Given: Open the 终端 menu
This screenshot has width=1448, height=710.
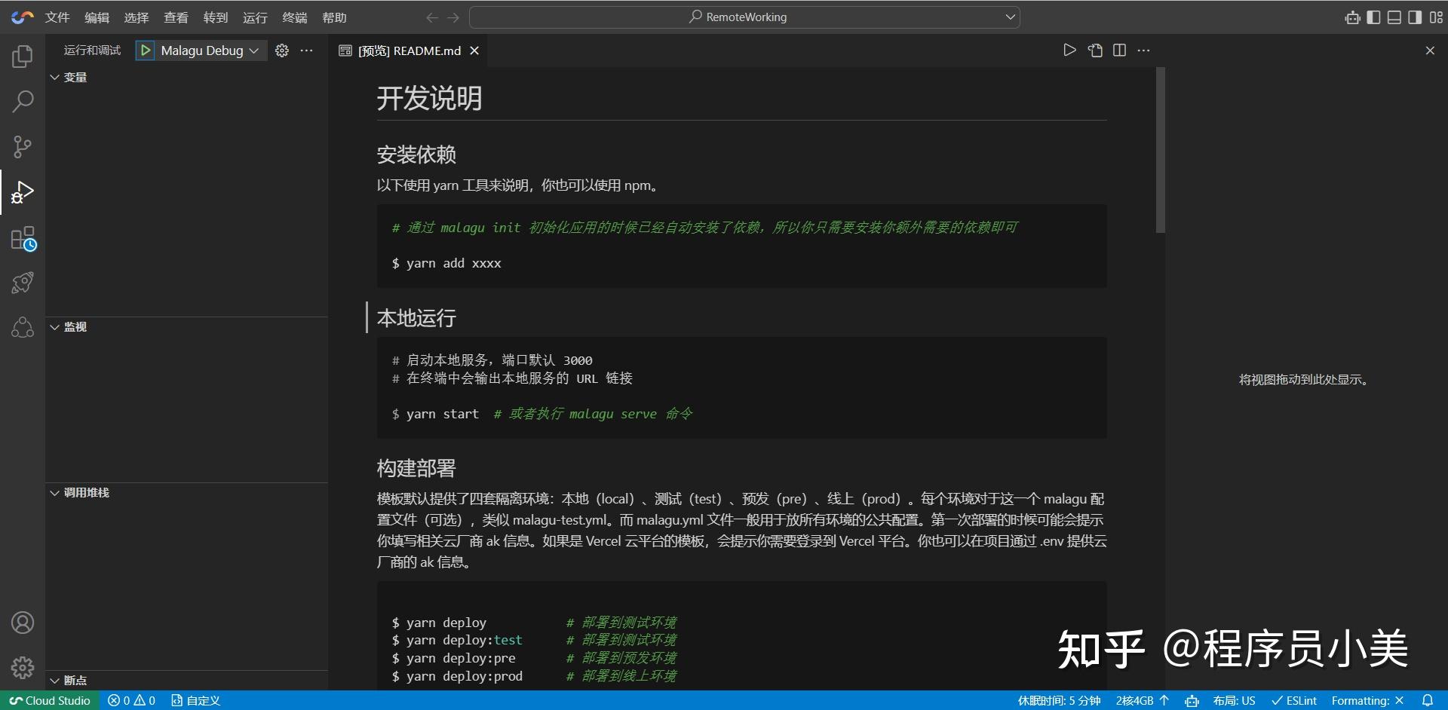Looking at the screenshot, I should pyautogui.click(x=294, y=17).
